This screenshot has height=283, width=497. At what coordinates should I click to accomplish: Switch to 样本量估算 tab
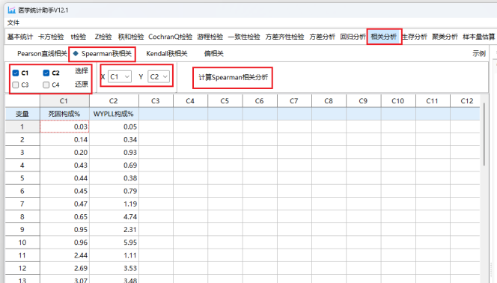[x=478, y=37]
